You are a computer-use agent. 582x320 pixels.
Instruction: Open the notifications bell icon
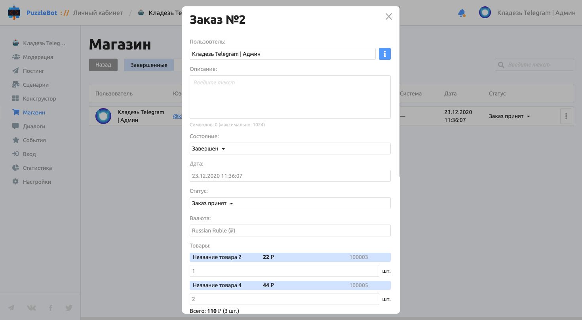click(x=461, y=13)
